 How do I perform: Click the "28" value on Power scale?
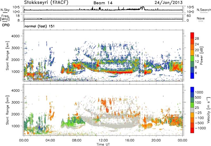click(197, 38)
